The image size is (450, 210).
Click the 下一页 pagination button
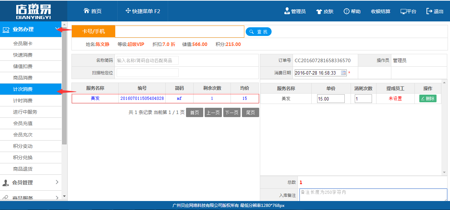(x=232, y=113)
